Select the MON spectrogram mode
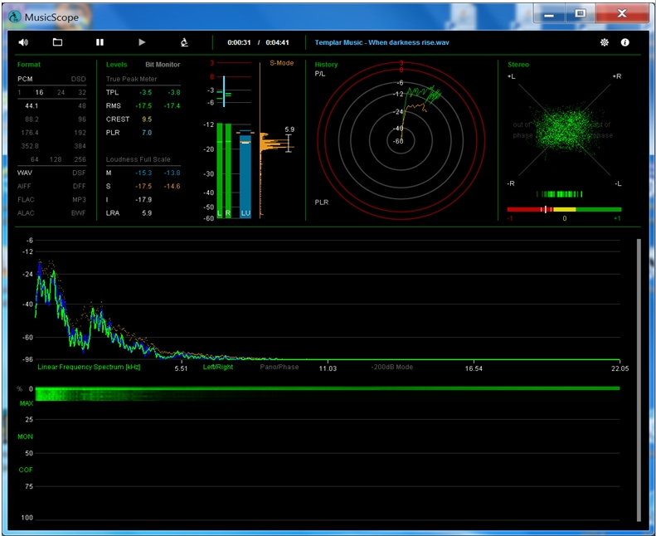The height and width of the screenshot is (536, 656). (26, 436)
